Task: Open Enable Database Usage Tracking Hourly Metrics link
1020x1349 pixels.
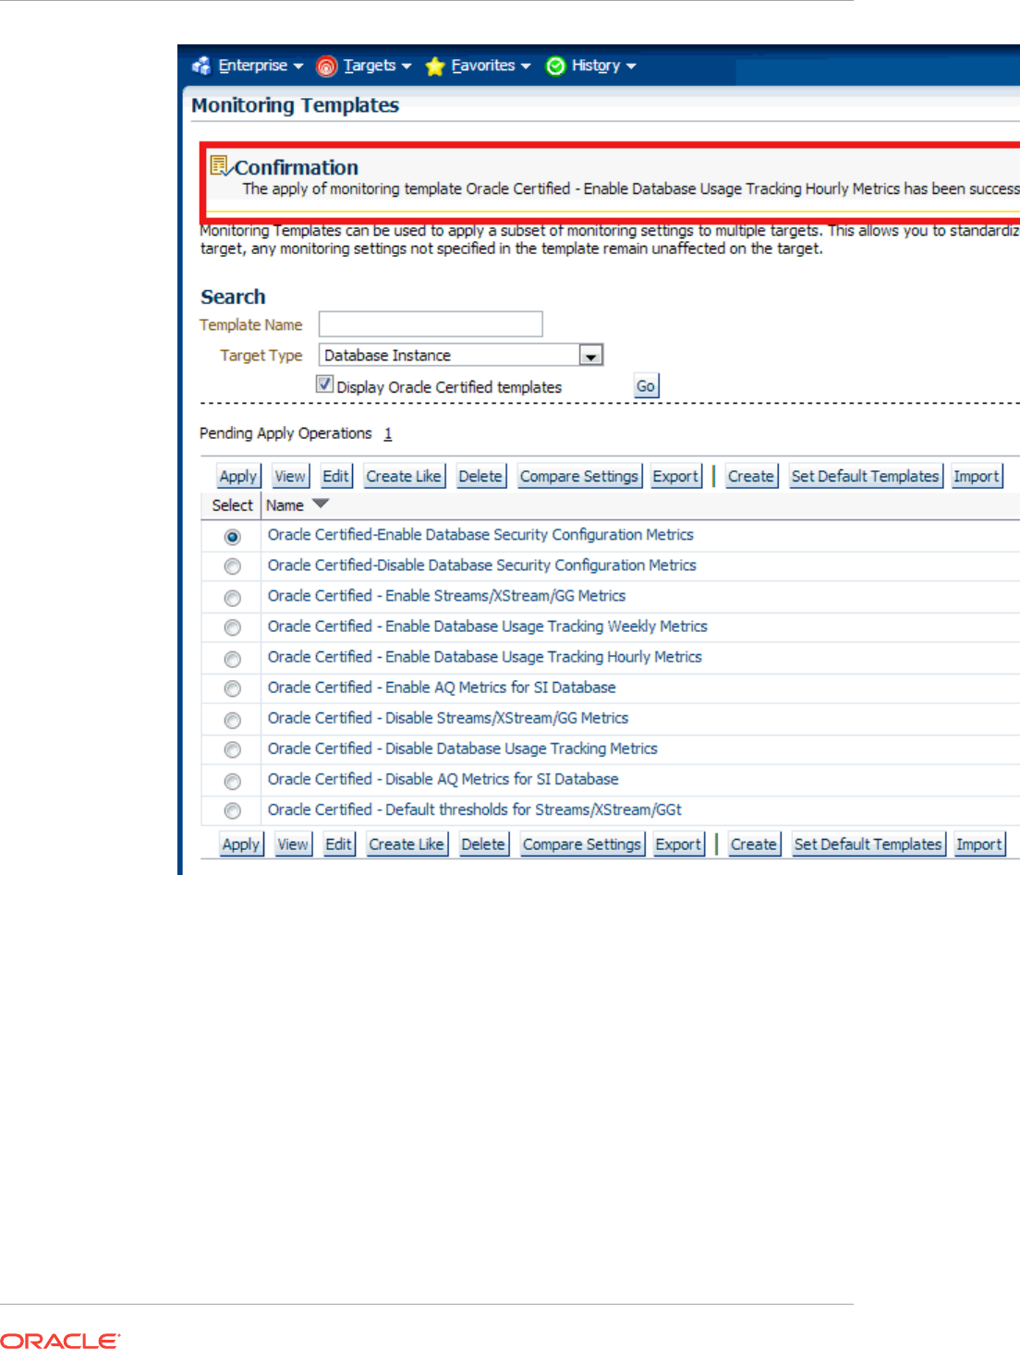Action: pyautogui.click(x=485, y=656)
